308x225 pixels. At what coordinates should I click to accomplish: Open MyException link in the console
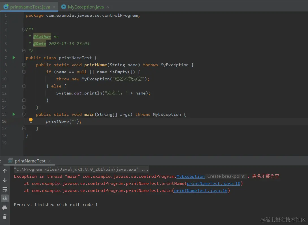point(190,176)
